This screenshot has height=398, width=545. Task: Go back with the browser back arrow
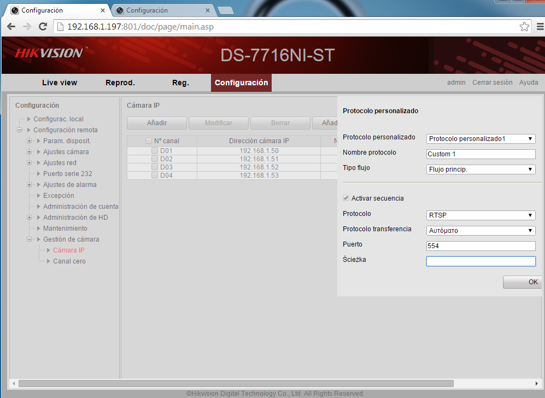(11, 27)
